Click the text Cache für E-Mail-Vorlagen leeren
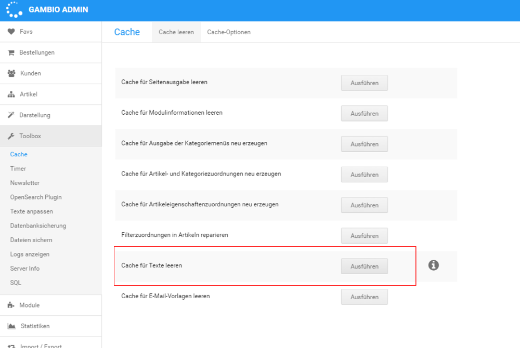Image resolution: width=520 pixels, height=348 pixels. point(165,296)
